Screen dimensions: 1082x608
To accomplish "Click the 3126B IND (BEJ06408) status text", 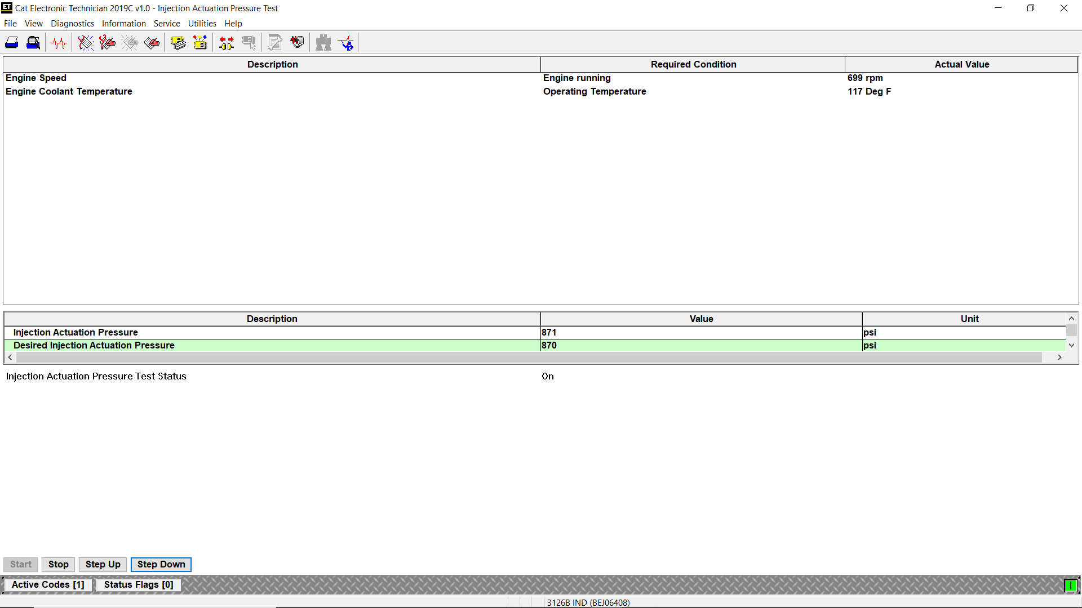I will [x=588, y=602].
